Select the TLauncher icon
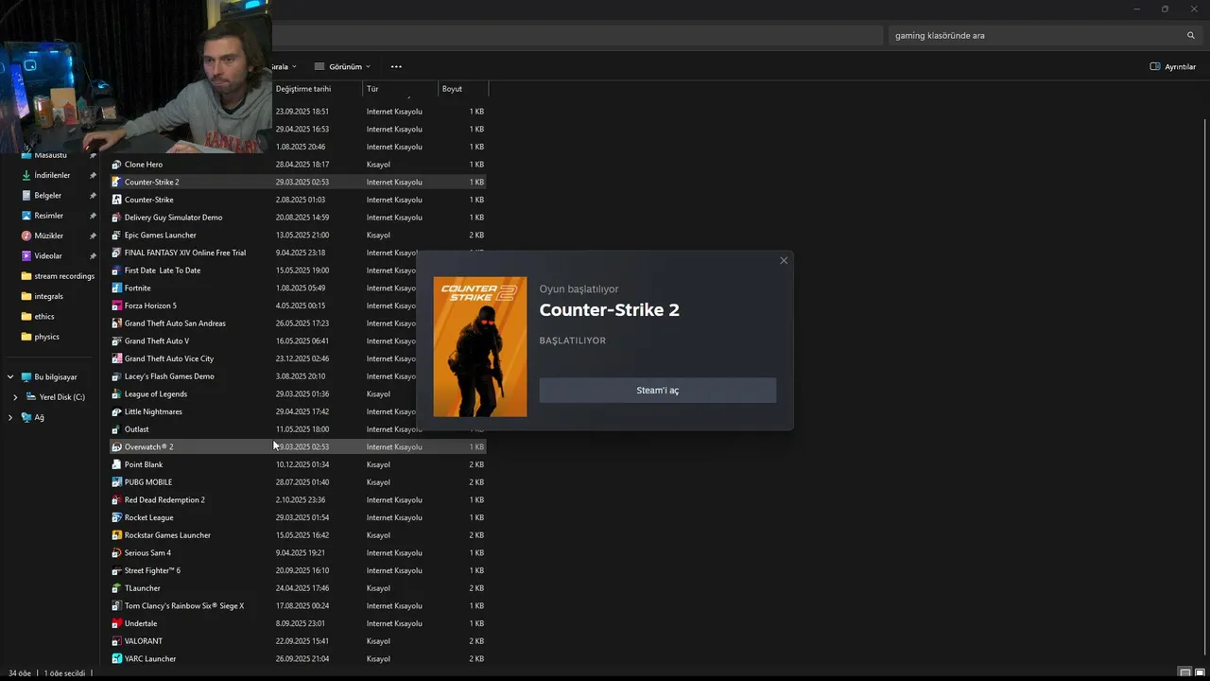The width and height of the screenshot is (1210, 681). click(116, 588)
